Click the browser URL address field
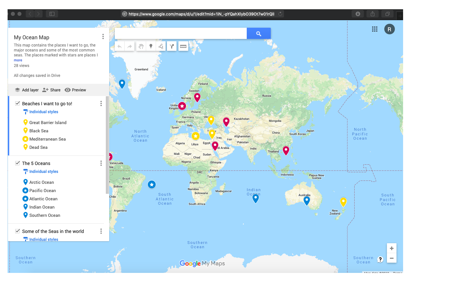Image resolution: width=475 pixels, height=297 pixels. [x=202, y=14]
